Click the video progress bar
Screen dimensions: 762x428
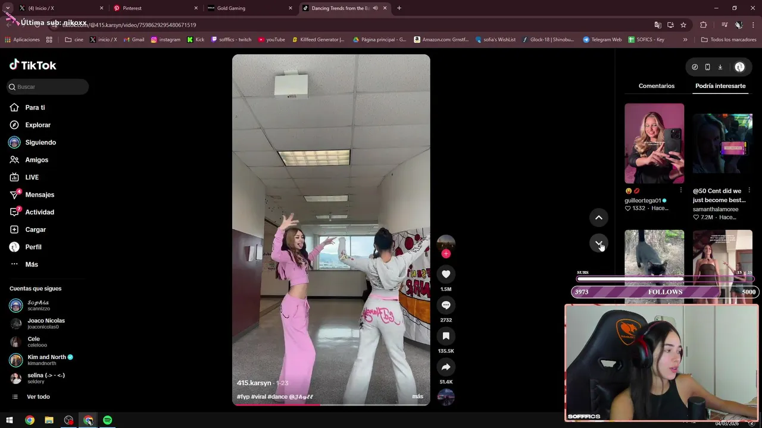331,405
